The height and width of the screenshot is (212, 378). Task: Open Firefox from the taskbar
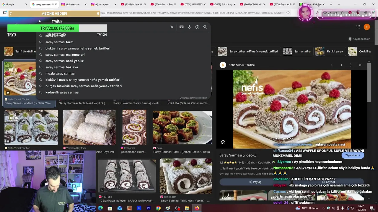pyautogui.click(x=197, y=208)
